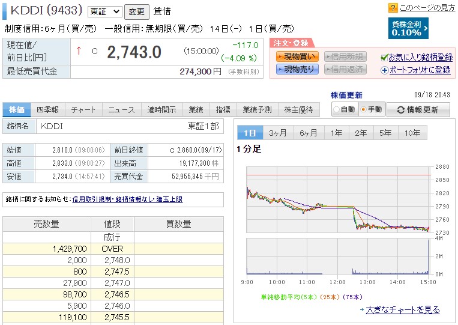
Task: Select the 10年 chart period tab
Action: coord(412,133)
